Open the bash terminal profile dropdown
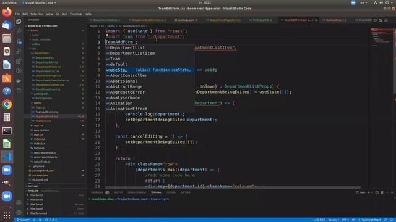 [x=372, y=192]
